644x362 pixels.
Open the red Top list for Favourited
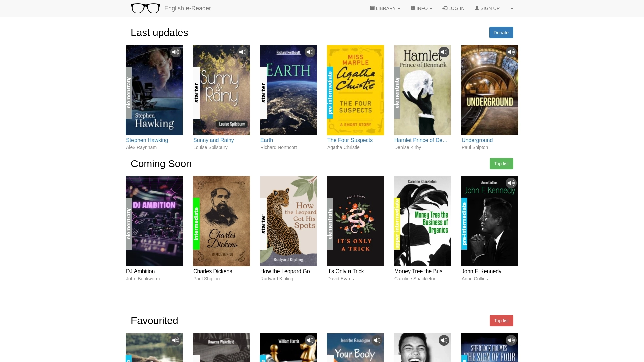tap(501, 321)
